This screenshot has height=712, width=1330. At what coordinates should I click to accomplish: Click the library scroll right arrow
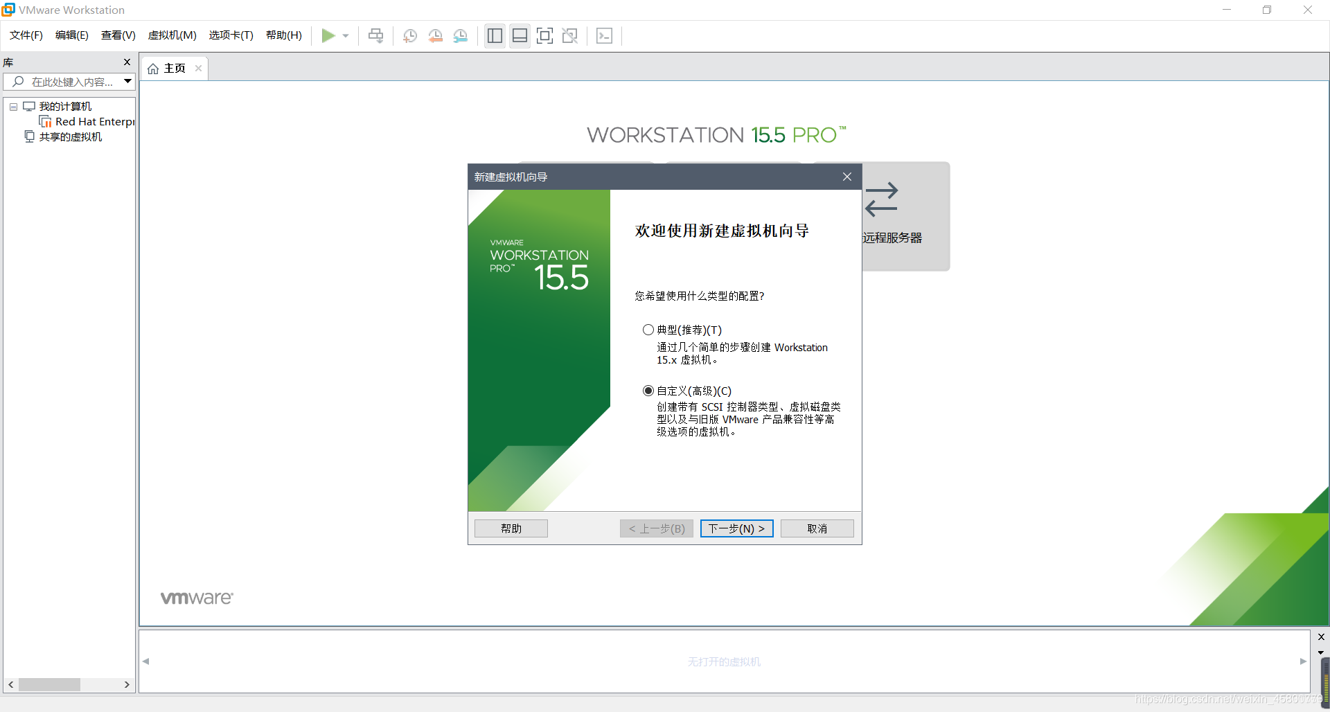pyautogui.click(x=127, y=684)
